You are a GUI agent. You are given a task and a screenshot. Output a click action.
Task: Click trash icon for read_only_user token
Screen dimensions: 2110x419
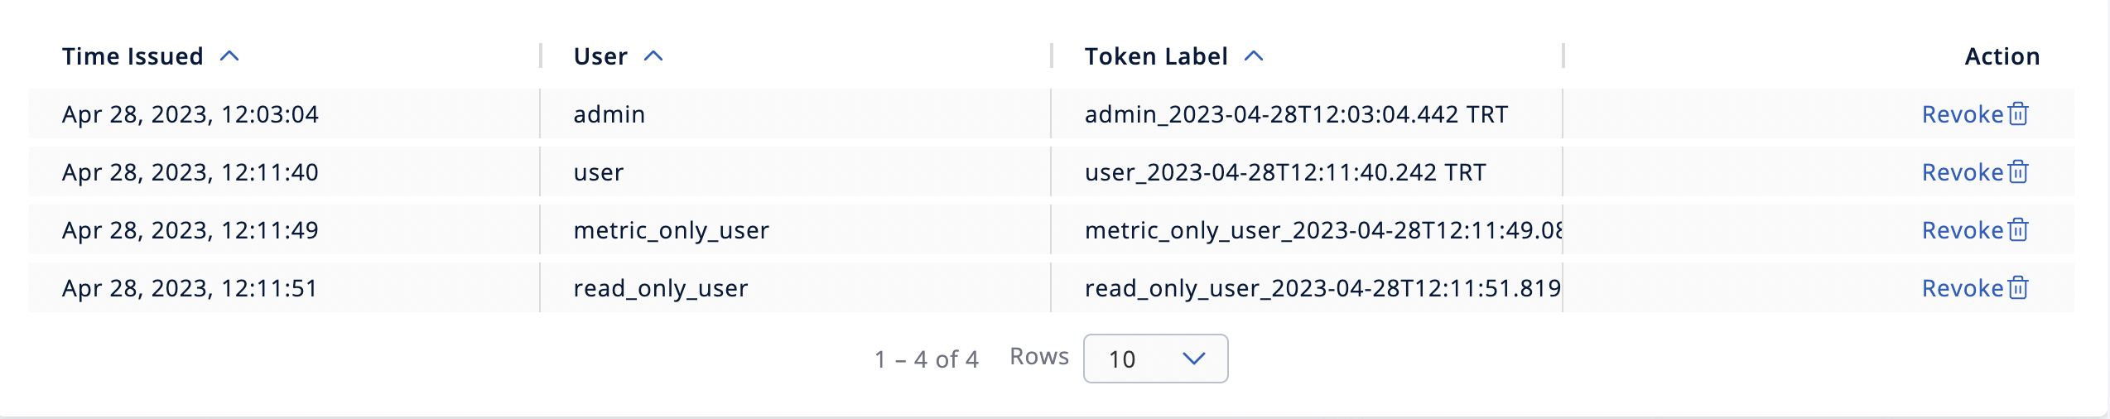(2018, 287)
